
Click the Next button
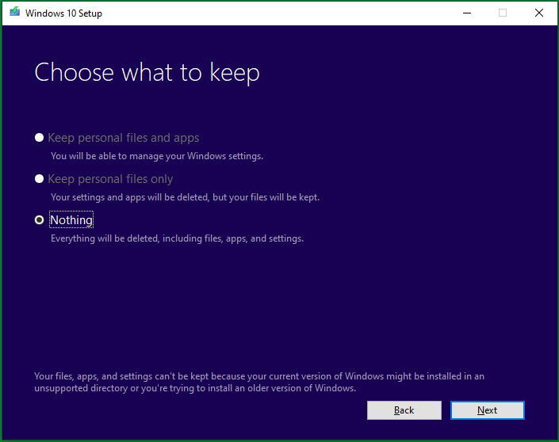point(488,410)
